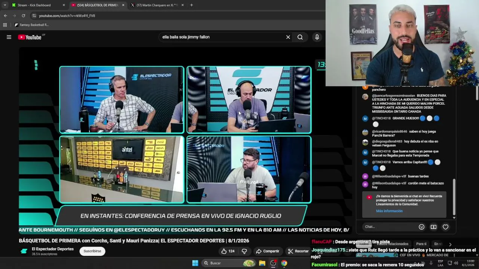The width and height of the screenshot is (479, 269).
Task: Select the Para ti filter chip
Action: pos(421,244)
